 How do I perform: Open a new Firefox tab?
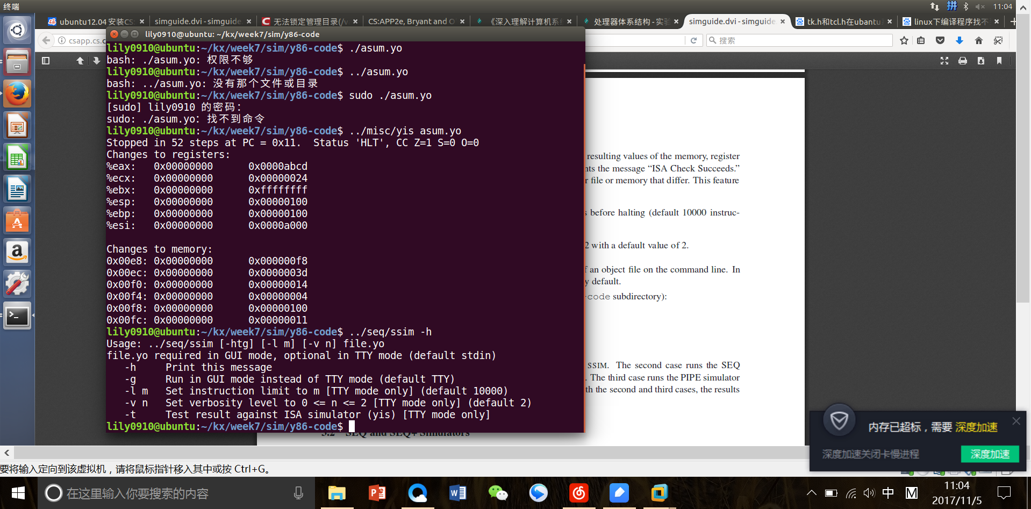point(1013,21)
